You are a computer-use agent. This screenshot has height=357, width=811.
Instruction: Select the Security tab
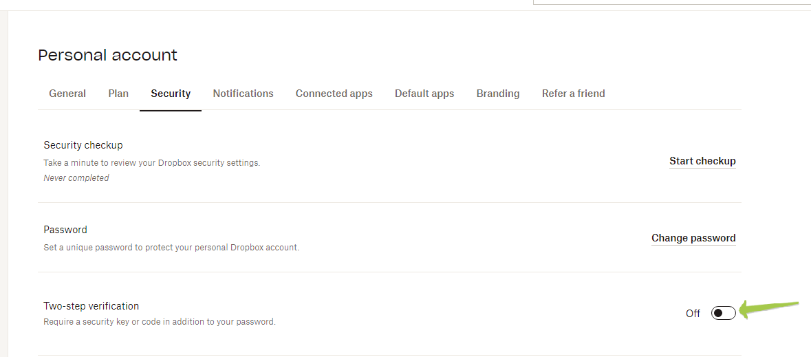click(x=171, y=94)
